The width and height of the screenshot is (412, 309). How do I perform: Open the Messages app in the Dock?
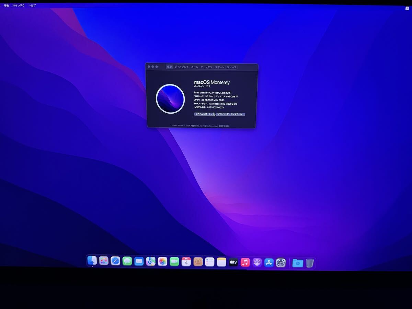point(127,261)
